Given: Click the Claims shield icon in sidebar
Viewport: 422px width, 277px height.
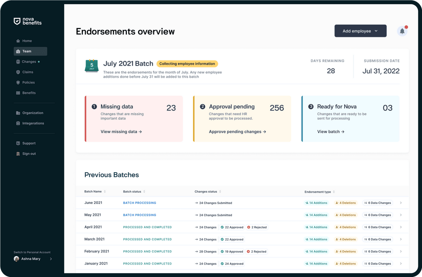Looking at the screenshot, I should click(18, 72).
